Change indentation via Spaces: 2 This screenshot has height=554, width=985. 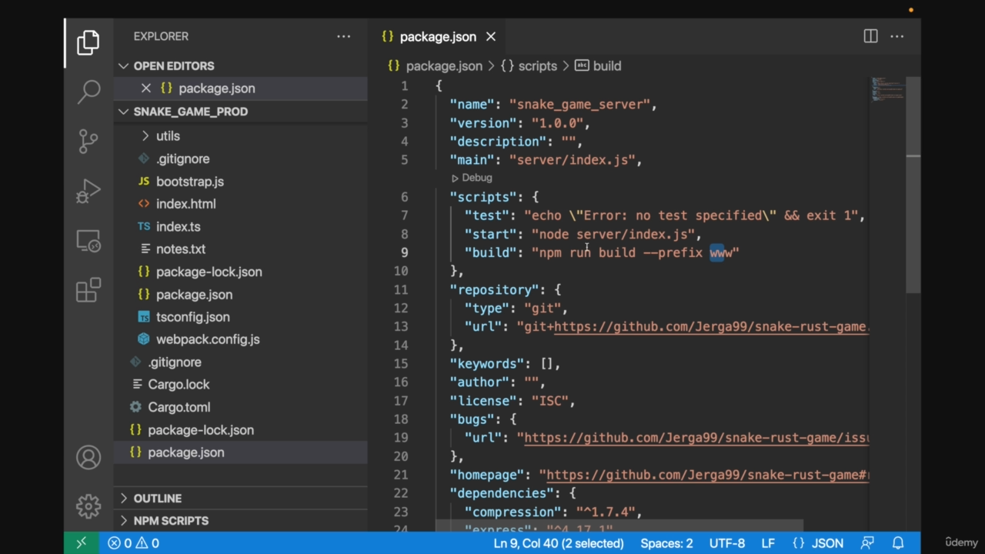point(666,542)
